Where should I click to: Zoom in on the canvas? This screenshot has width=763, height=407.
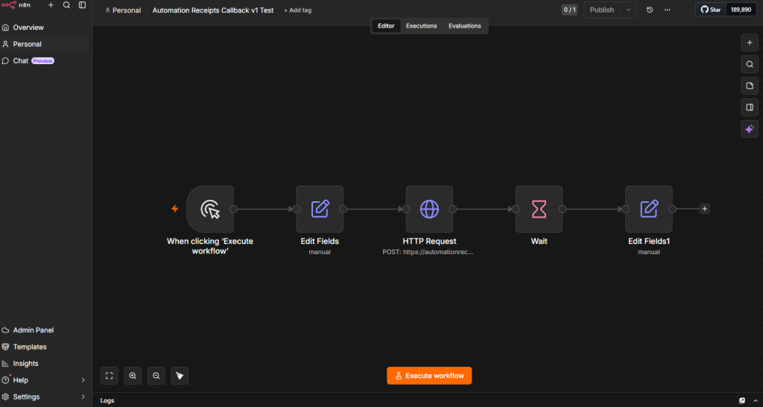click(x=133, y=376)
